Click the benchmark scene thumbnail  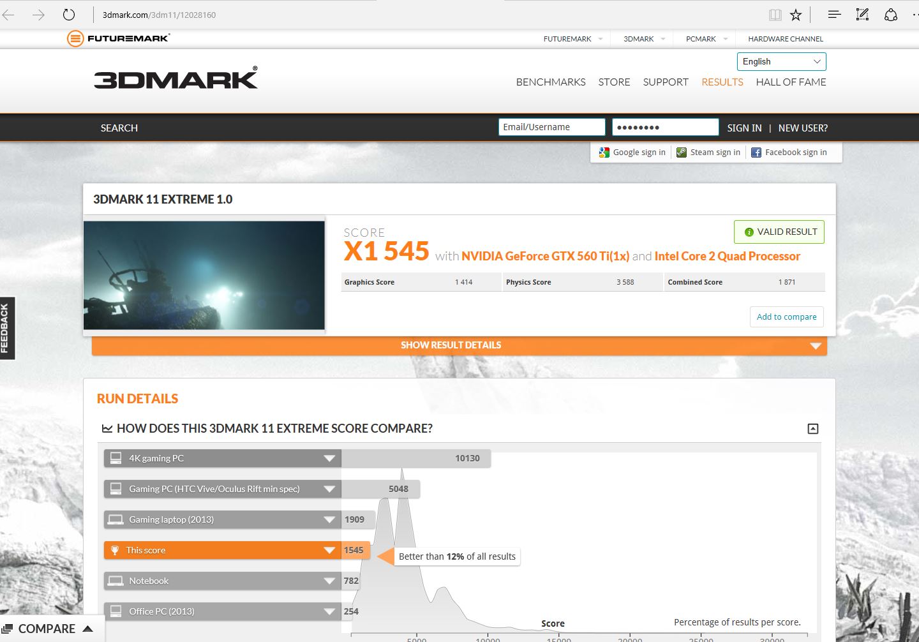tap(204, 275)
